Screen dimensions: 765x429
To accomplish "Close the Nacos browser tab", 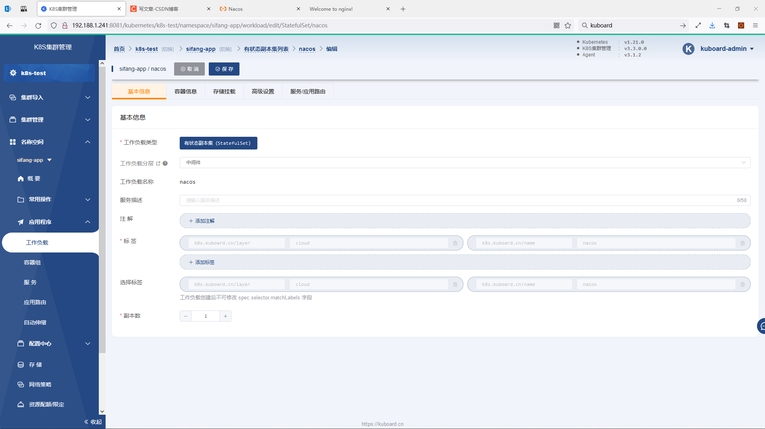I will [298, 9].
